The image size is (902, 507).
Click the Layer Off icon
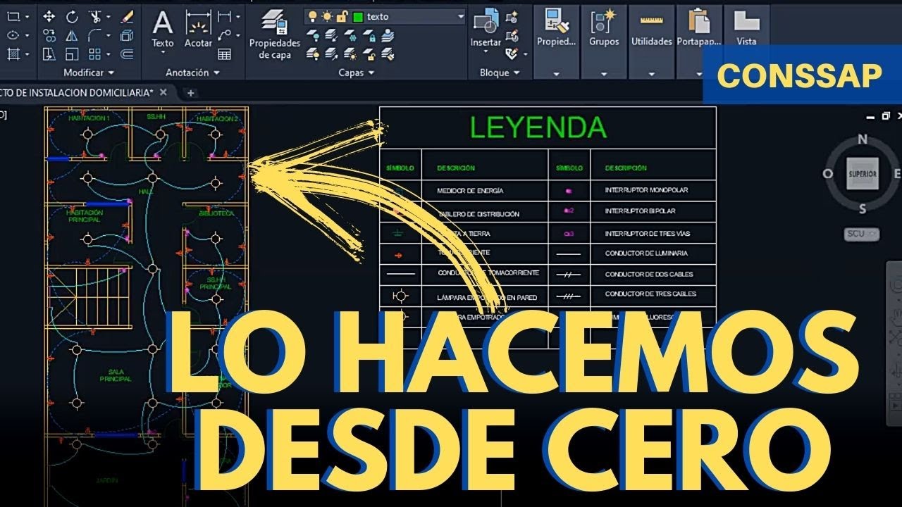(x=314, y=37)
